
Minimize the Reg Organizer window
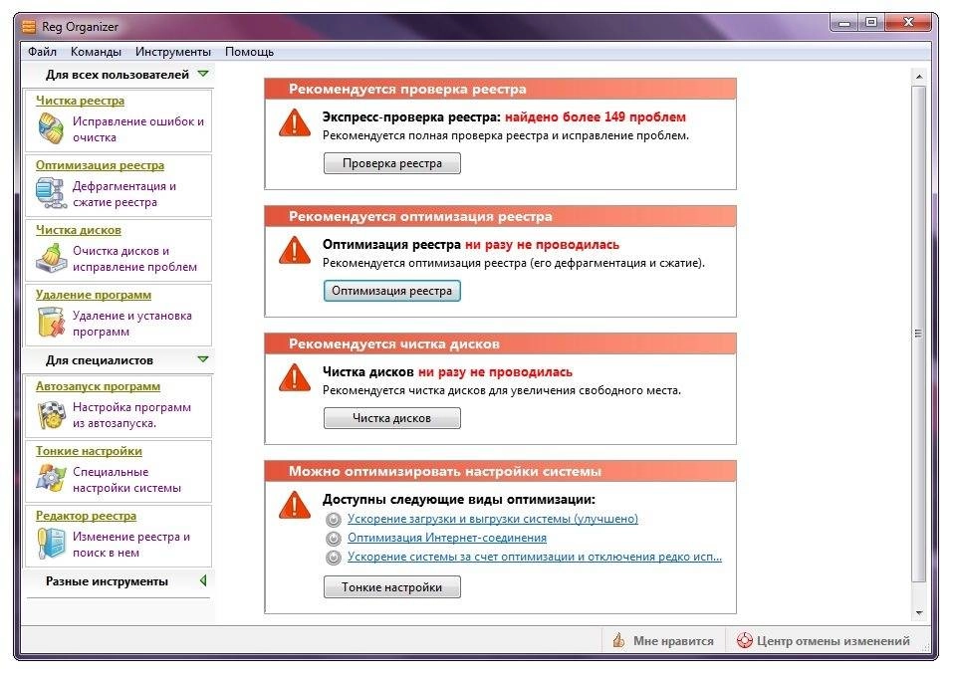844,23
